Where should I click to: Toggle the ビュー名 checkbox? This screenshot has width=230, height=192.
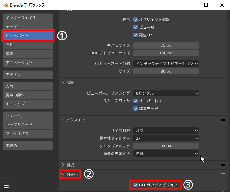[x=136, y=27]
